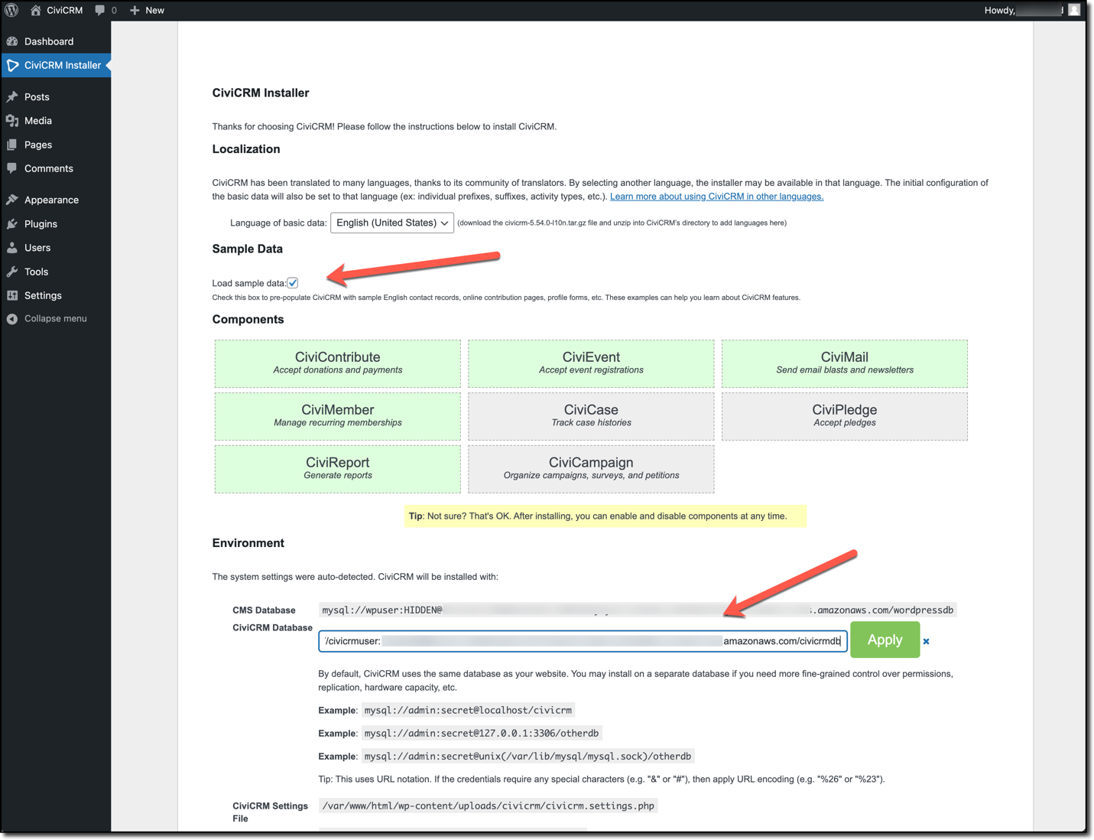Image resolution: width=1094 pixels, height=840 pixels.
Task: Open the WordPress logo menu in admin bar
Action: tap(11, 10)
